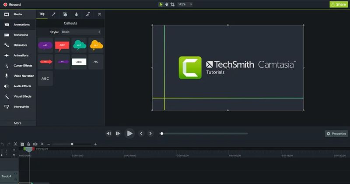
Task: Add a new track with plus icon
Action: coord(14,150)
